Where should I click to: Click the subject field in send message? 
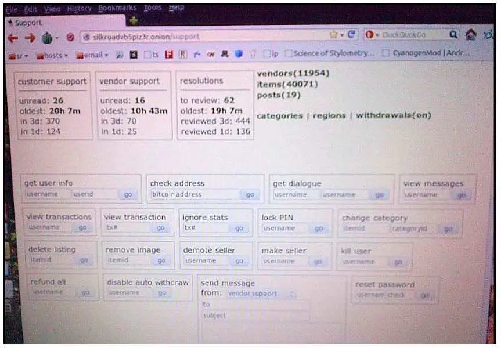(255, 316)
